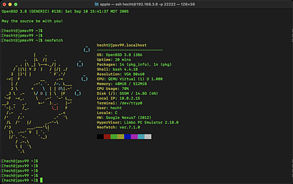Click 'May the source be with you!' text
293x184 pixels.
click(32, 21)
